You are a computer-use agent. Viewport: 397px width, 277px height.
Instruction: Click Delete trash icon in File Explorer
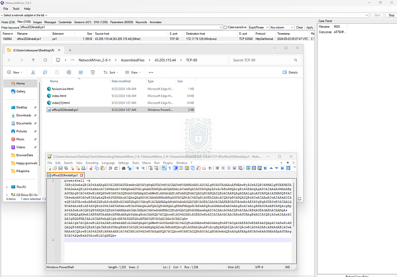click(93, 72)
